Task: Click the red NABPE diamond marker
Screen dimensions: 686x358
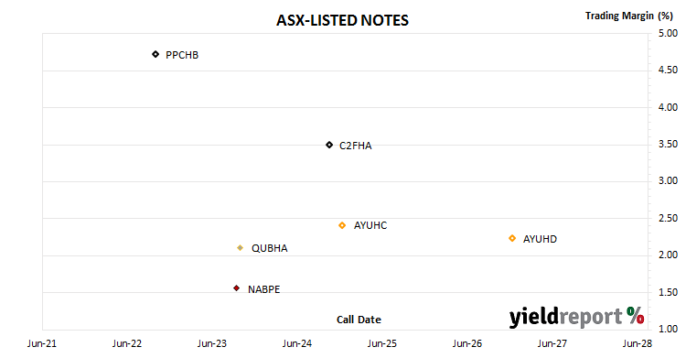Action: coord(236,288)
